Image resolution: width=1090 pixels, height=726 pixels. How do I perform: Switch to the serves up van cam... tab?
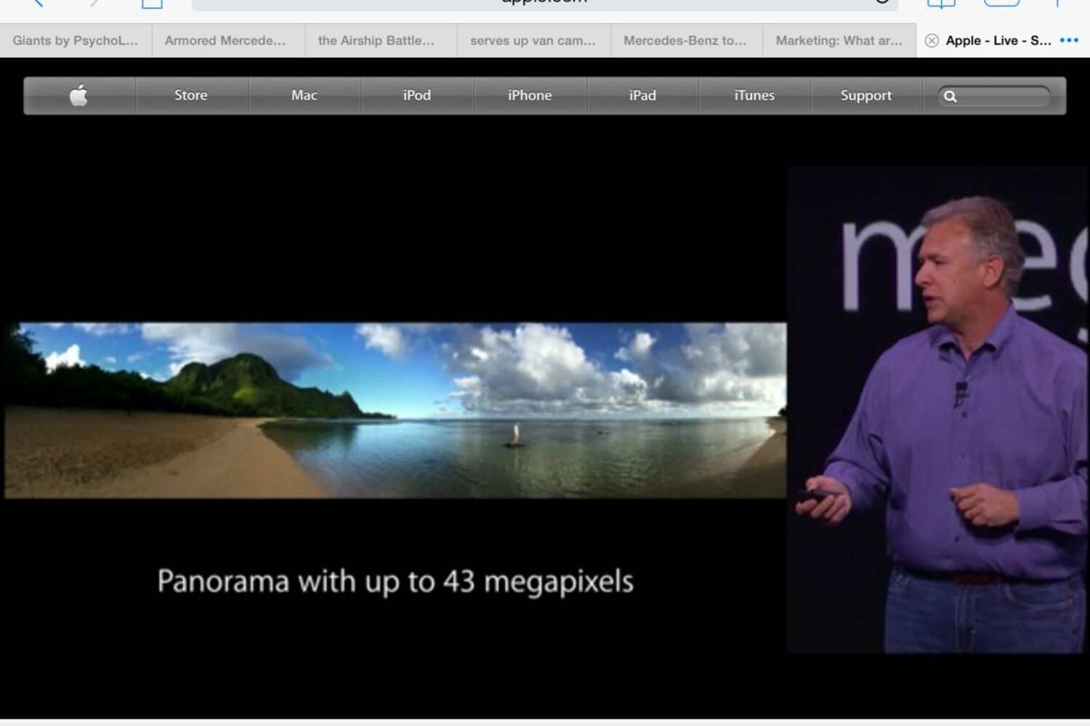click(x=533, y=41)
